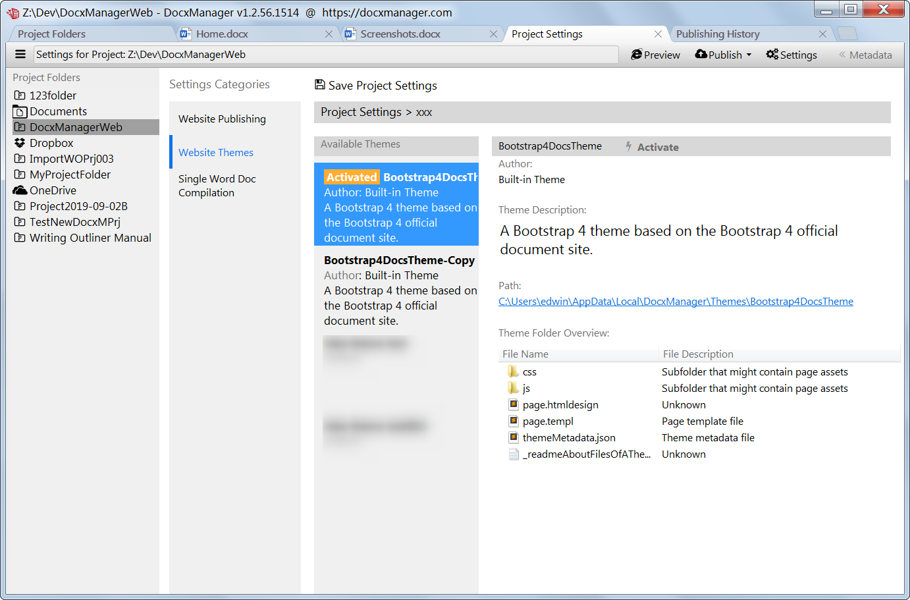Click the themeMetadata.json file icon

(514, 437)
